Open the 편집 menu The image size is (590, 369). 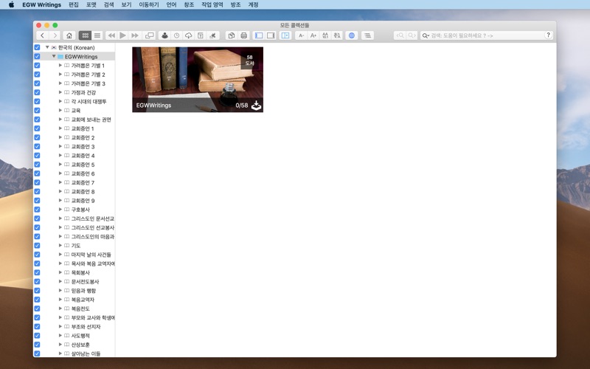(x=74, y=4)
